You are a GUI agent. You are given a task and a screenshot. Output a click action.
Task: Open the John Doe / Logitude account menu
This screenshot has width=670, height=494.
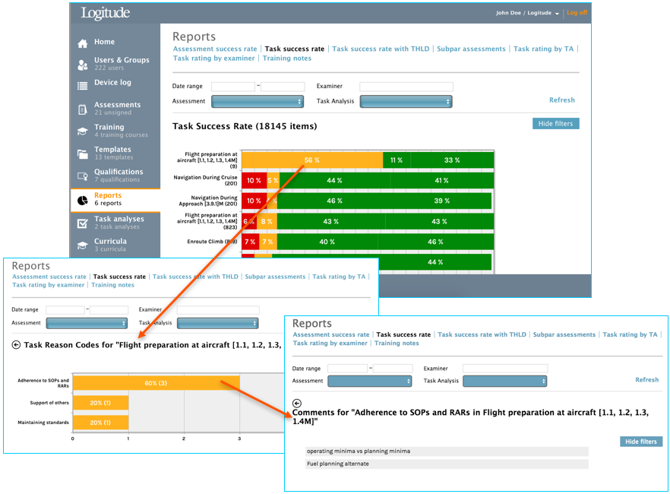[528, 13]
